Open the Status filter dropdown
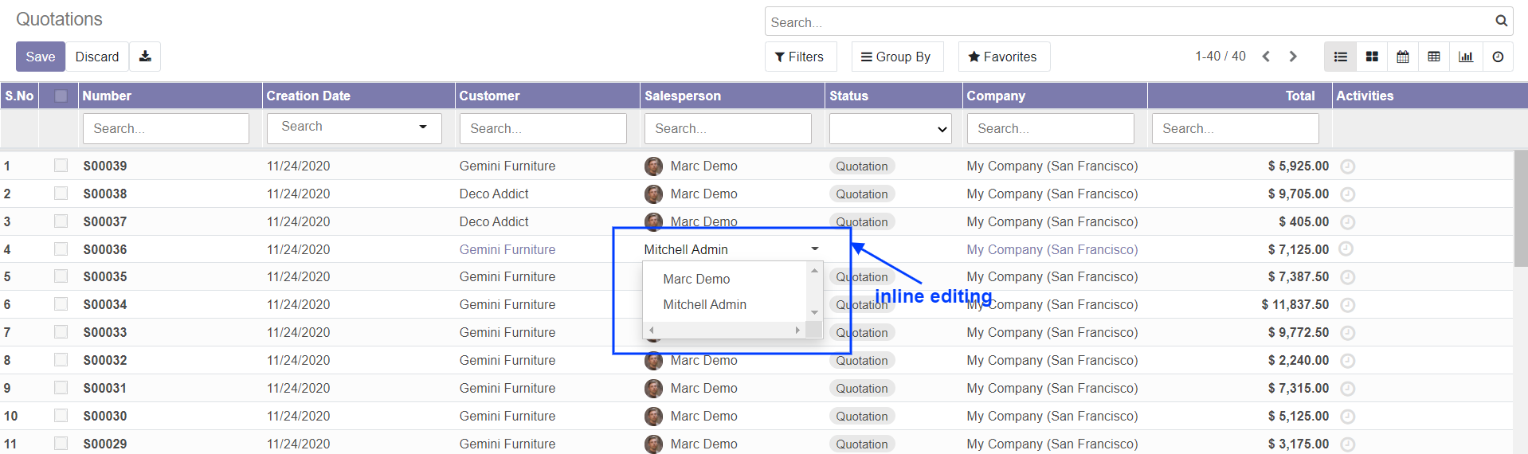 [891, 129]
